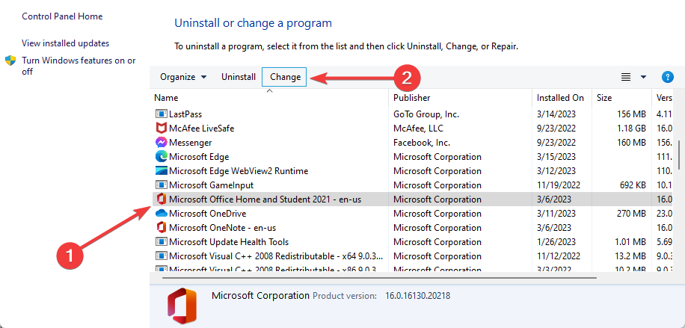Open Turn Windows features on or off
Image resolution: width=685 pixels, height=328 pixels.
79,66
